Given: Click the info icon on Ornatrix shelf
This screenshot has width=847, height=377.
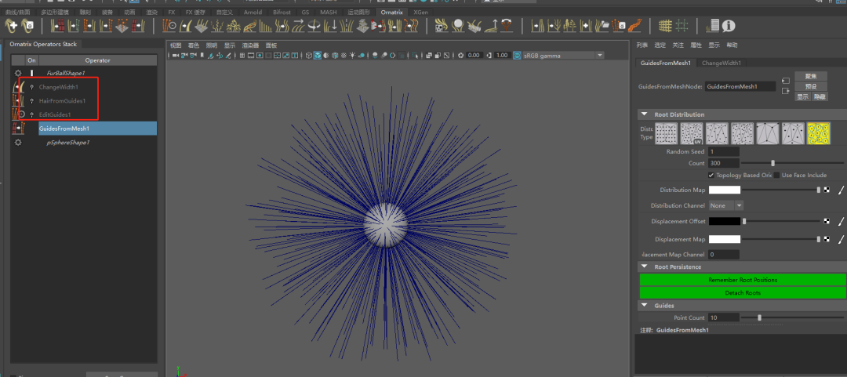Looking at the screenshot, I should coord(729,26).
